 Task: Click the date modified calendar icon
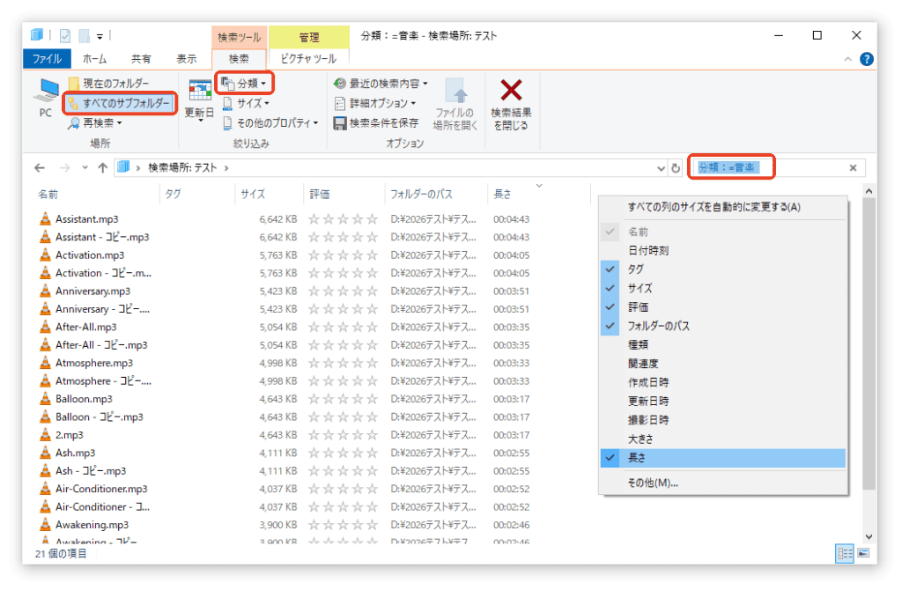200,90
